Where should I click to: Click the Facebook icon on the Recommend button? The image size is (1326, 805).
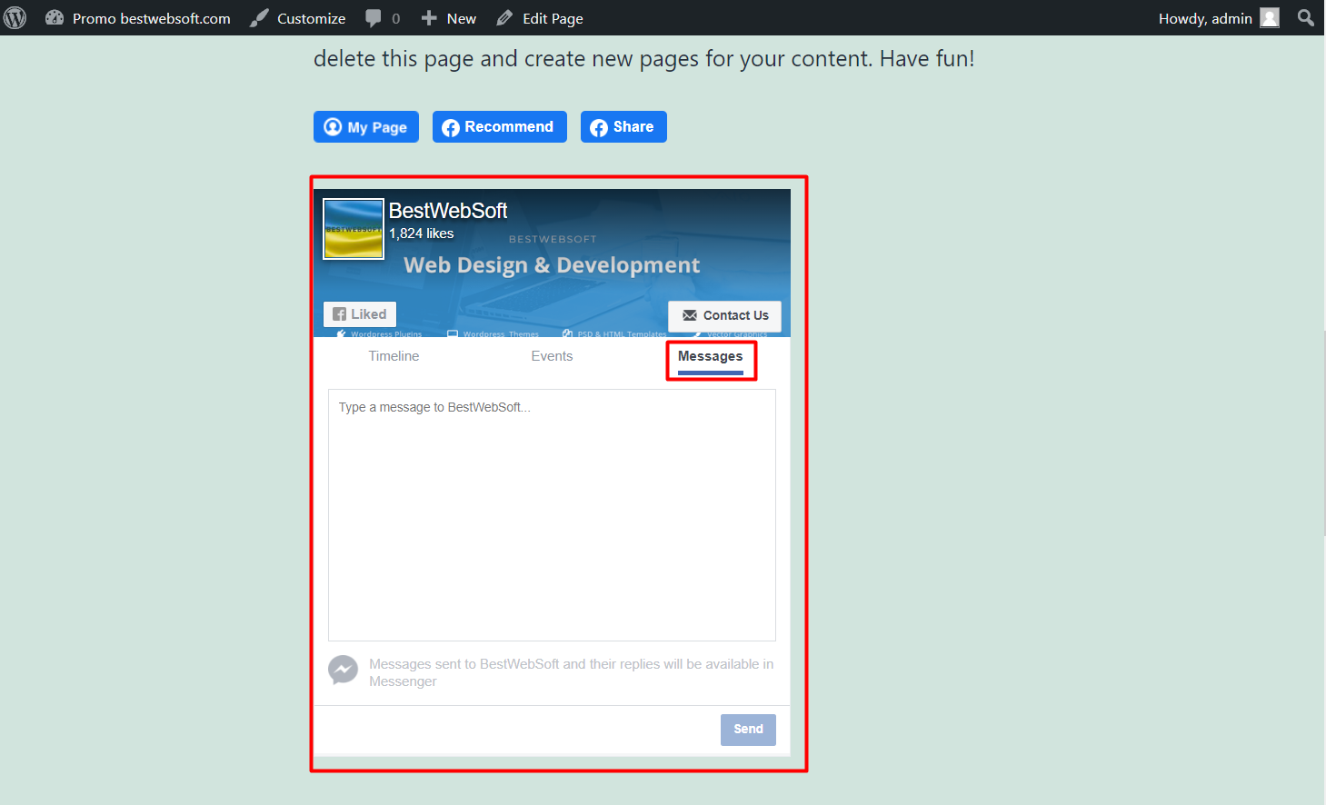451,128
